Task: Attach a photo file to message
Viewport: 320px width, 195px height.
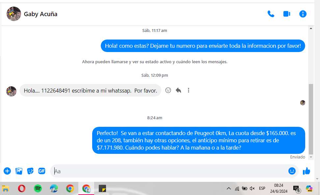Action: pyautogui.click(x=19, y=171)
